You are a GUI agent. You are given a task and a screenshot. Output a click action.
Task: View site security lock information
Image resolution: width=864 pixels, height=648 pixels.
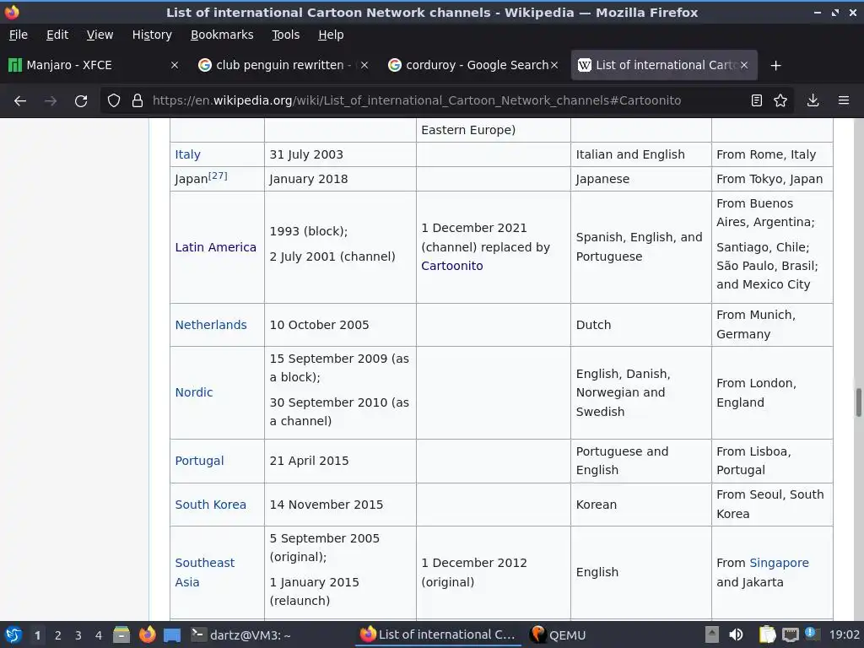[138, 101]
